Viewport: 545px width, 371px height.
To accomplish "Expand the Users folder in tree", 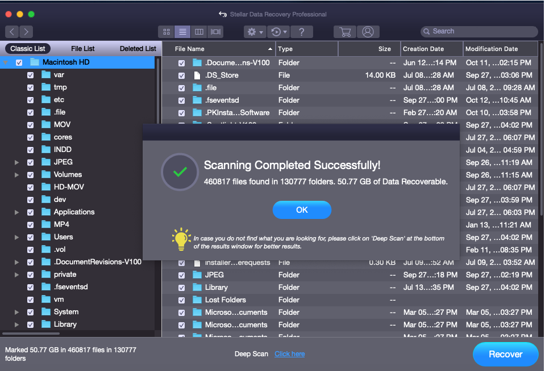I will 16,237.
